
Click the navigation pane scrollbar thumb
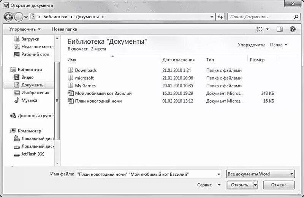[57, 101]
